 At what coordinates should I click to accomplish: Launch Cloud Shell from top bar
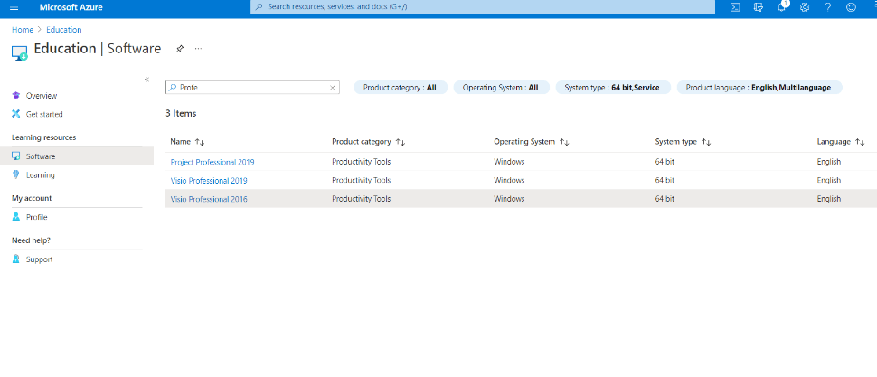click(735, 7)
